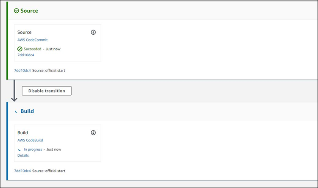The image size is (318, 188).
Task: Click the Source action card title
Action: pos(24,32)
